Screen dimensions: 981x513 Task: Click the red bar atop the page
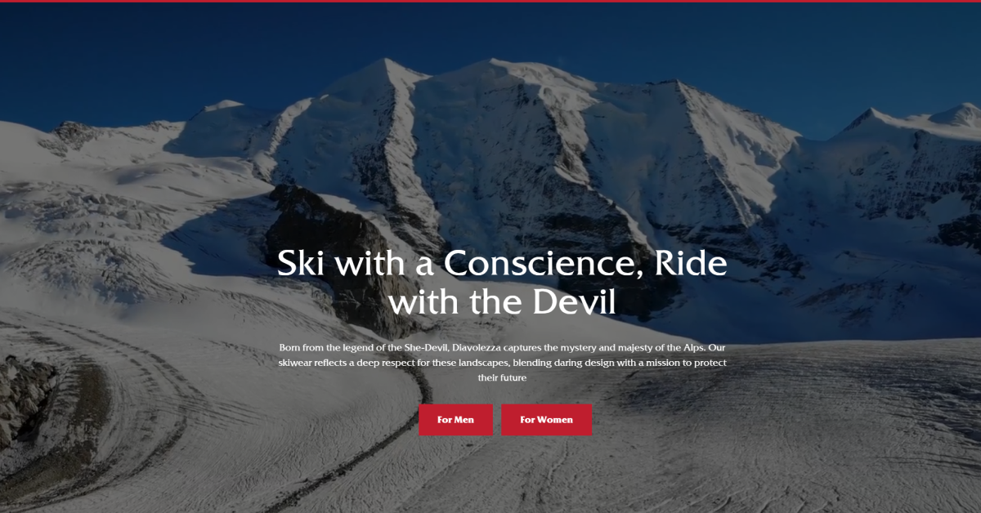490,2
